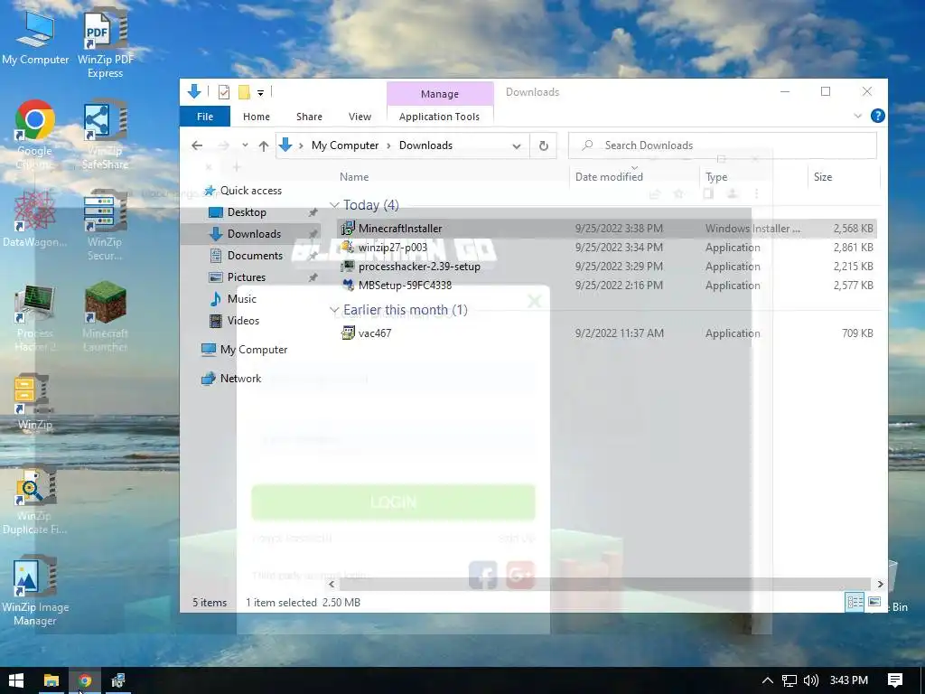Open the WinZip SafeShare desktop shortcut
Screen dimensions: 925x694
(x=105, y=135)
